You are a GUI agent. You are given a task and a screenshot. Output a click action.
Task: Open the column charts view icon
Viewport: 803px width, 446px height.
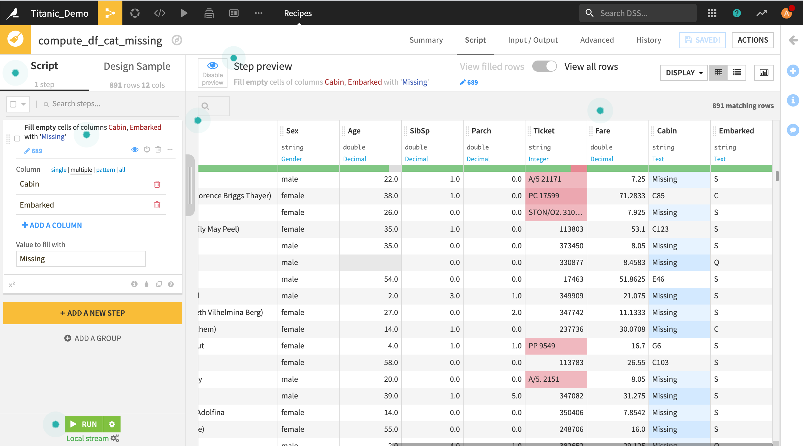[x=764, y=73]
